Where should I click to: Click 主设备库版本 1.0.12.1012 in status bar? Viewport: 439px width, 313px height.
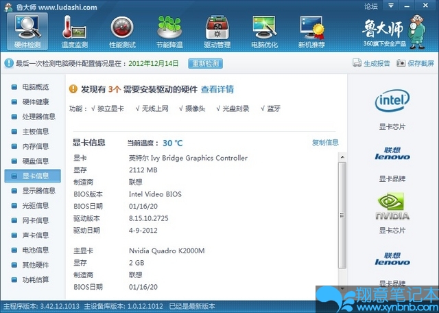click(124, 306)
